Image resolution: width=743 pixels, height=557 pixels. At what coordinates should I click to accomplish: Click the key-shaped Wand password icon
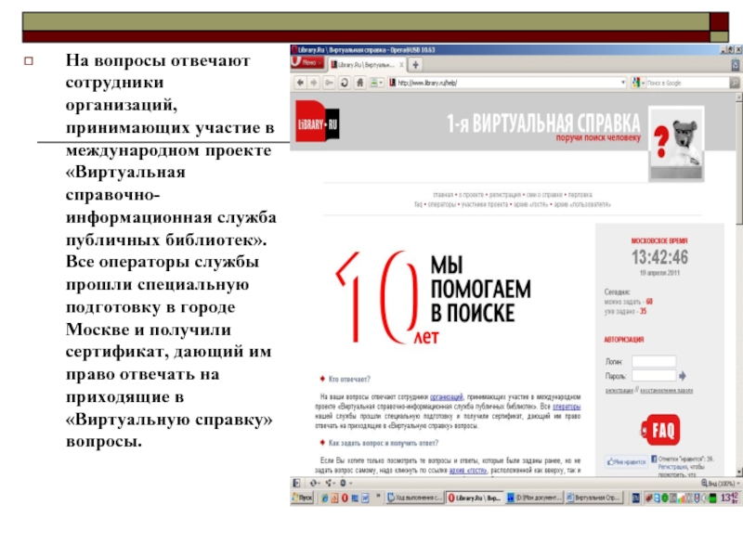[x=329, y=83]
